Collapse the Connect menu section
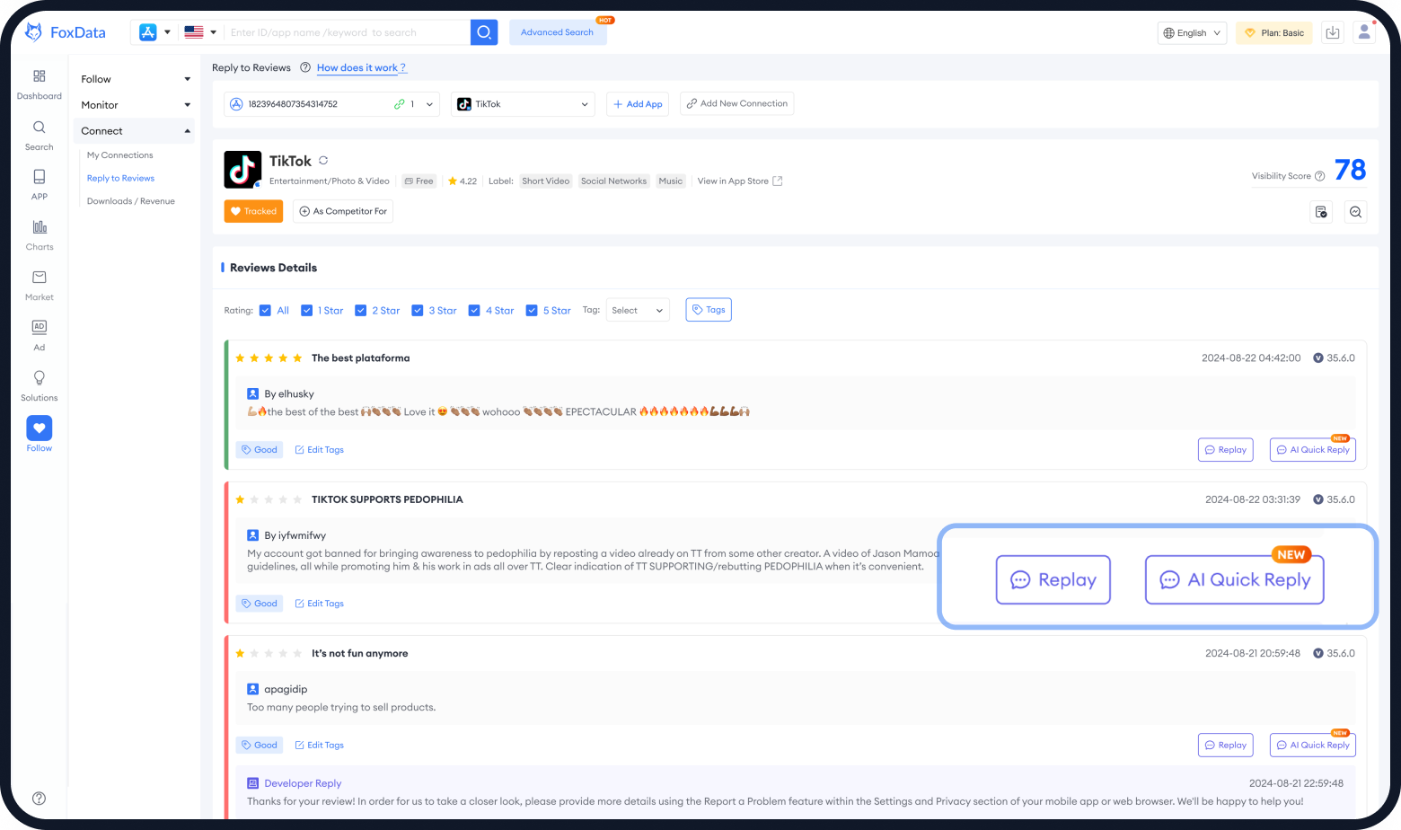 (135, 131)
